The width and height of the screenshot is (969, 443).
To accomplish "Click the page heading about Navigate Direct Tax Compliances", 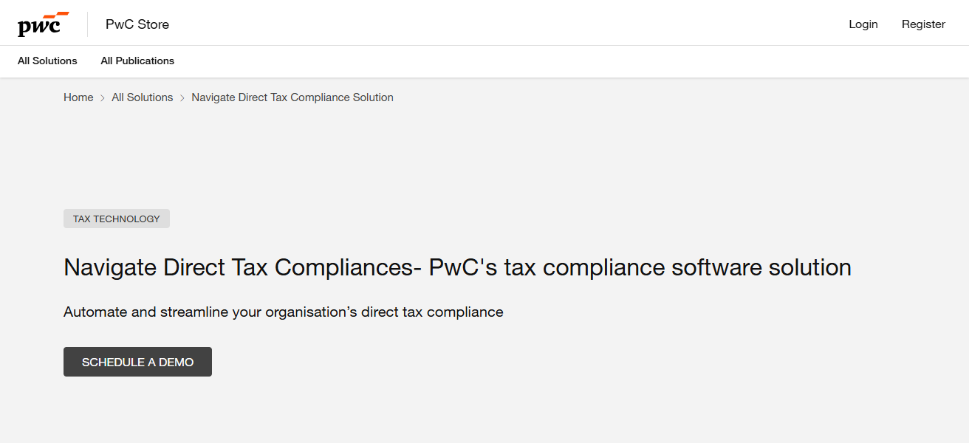I will [457, 267].
